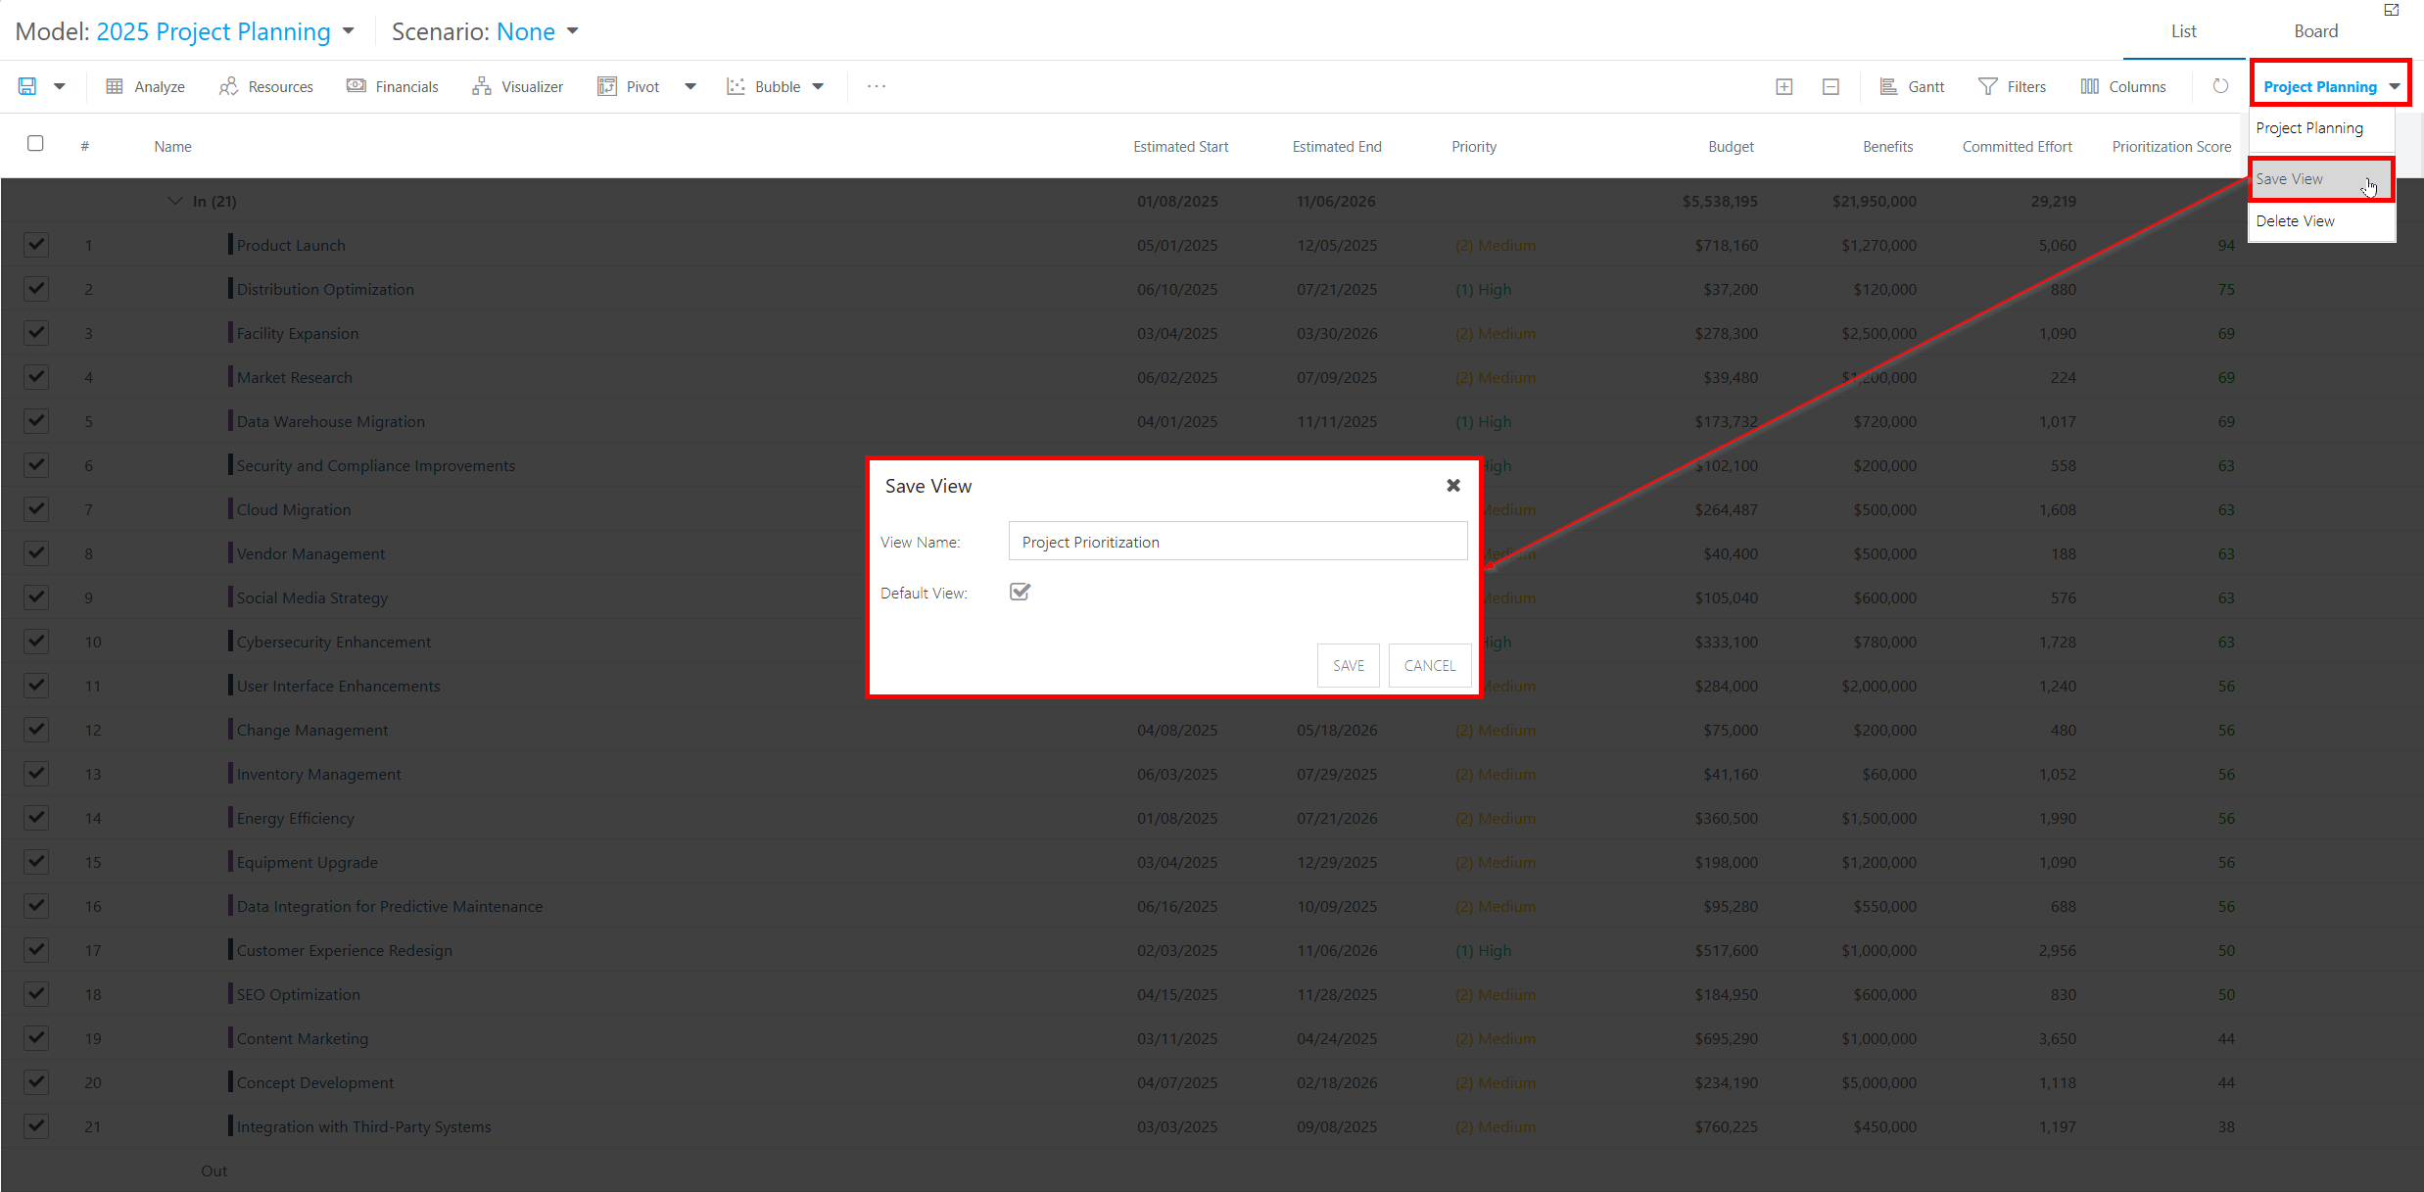This screenshot has height=1192, width=2424.
Task: Open the Resources tool
Action: (266, 86)
